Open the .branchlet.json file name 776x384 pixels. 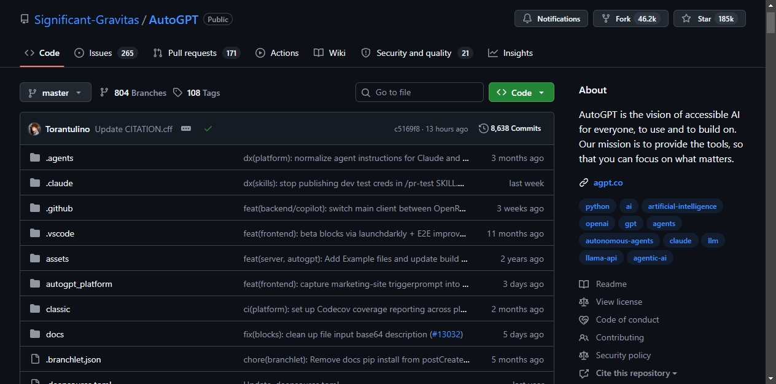(74, 359)
